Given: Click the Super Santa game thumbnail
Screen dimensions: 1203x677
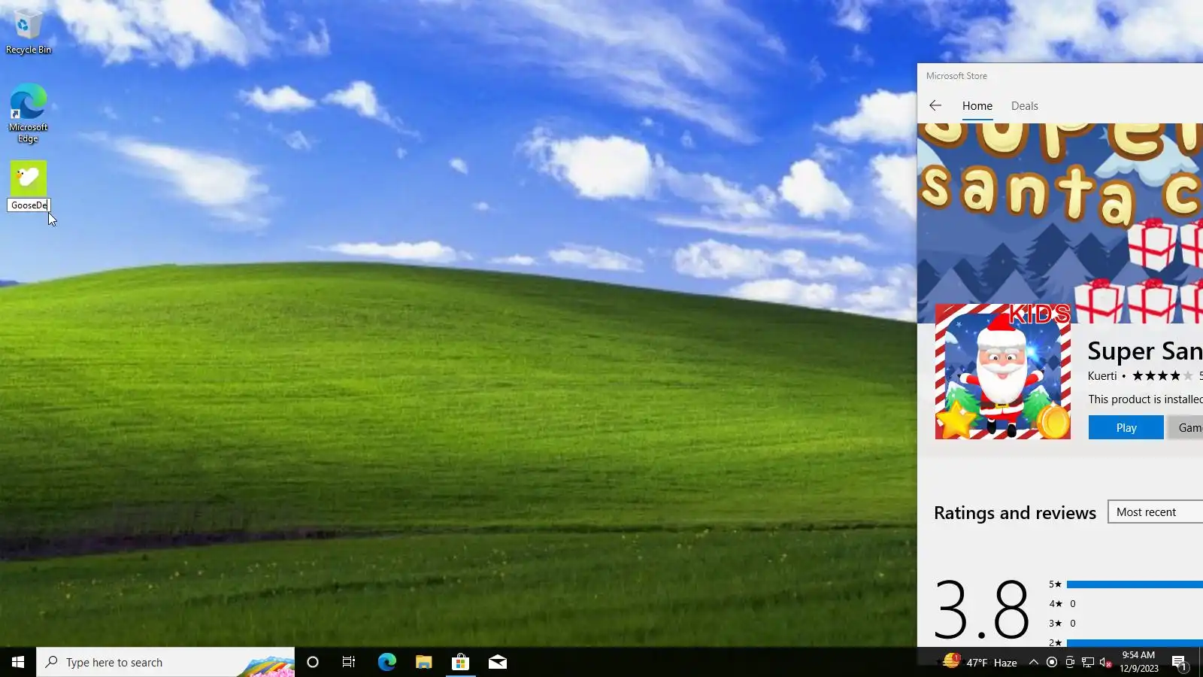Looking at the screenshot, I should pos(1003,372).
